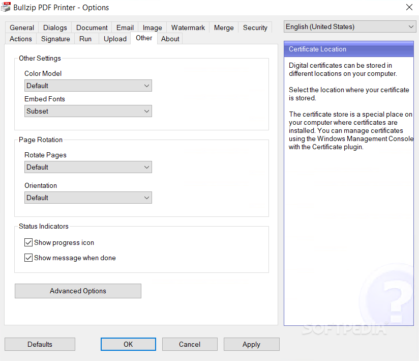The image size is (419, 361).
Task: Click the Defaults button
Action: [x=40, y=344]
